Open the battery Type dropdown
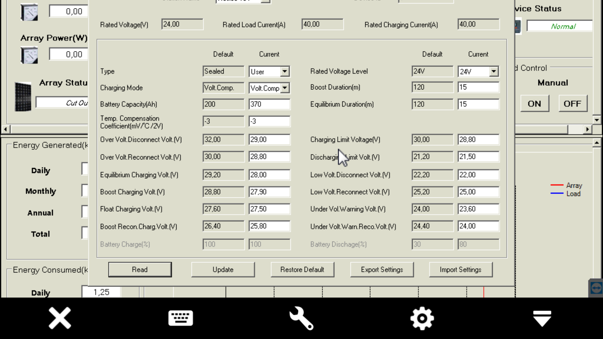 pos(285,72)
